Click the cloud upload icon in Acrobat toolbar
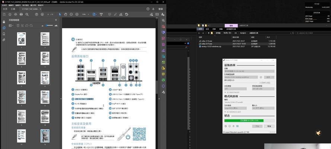 coord(16,15)
